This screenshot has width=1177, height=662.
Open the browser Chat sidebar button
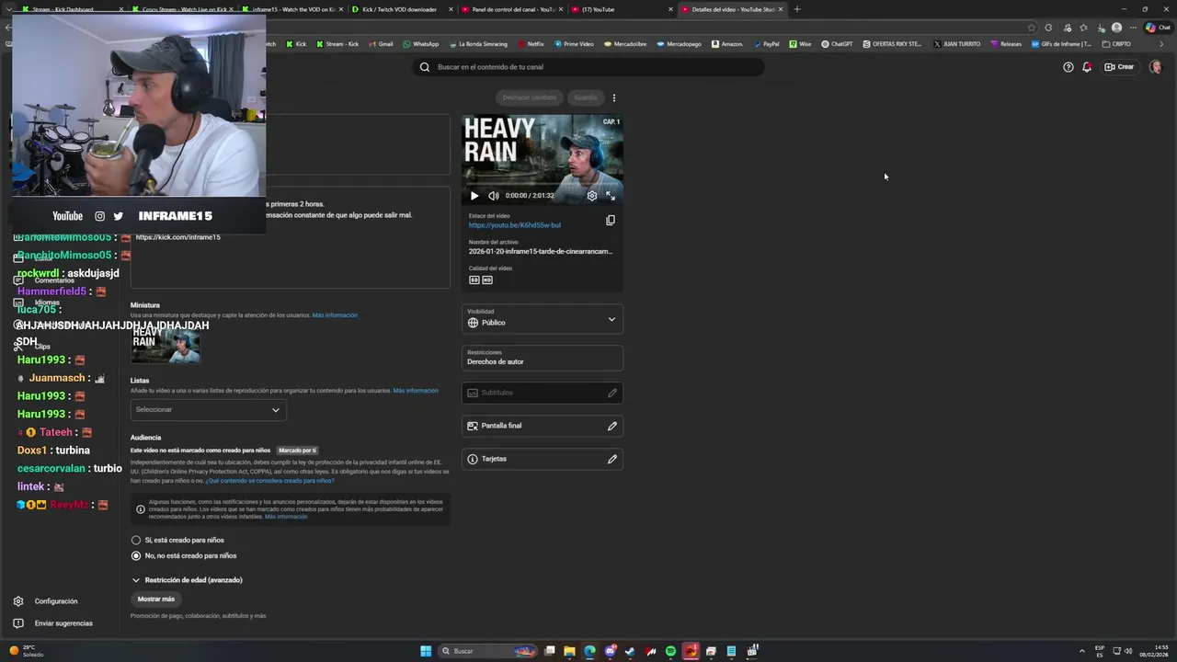(x=1157, y=28)
